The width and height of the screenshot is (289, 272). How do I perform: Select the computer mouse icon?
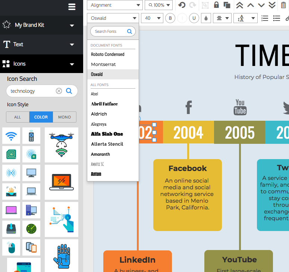click(11, 247)
